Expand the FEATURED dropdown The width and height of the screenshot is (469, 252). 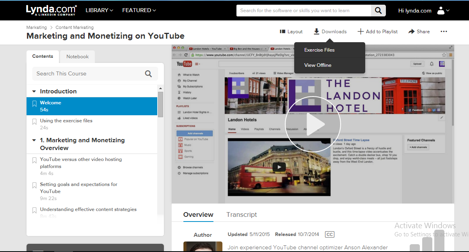point(139,10)
